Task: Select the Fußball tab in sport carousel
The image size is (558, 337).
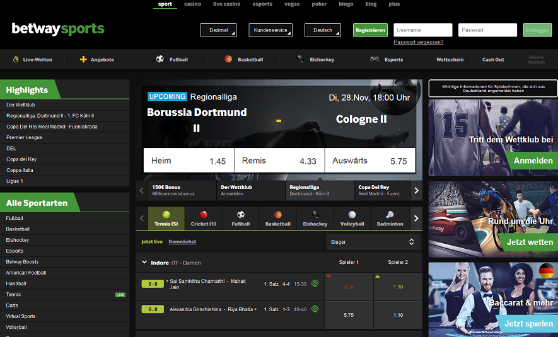Action: [x=241, y=219]
